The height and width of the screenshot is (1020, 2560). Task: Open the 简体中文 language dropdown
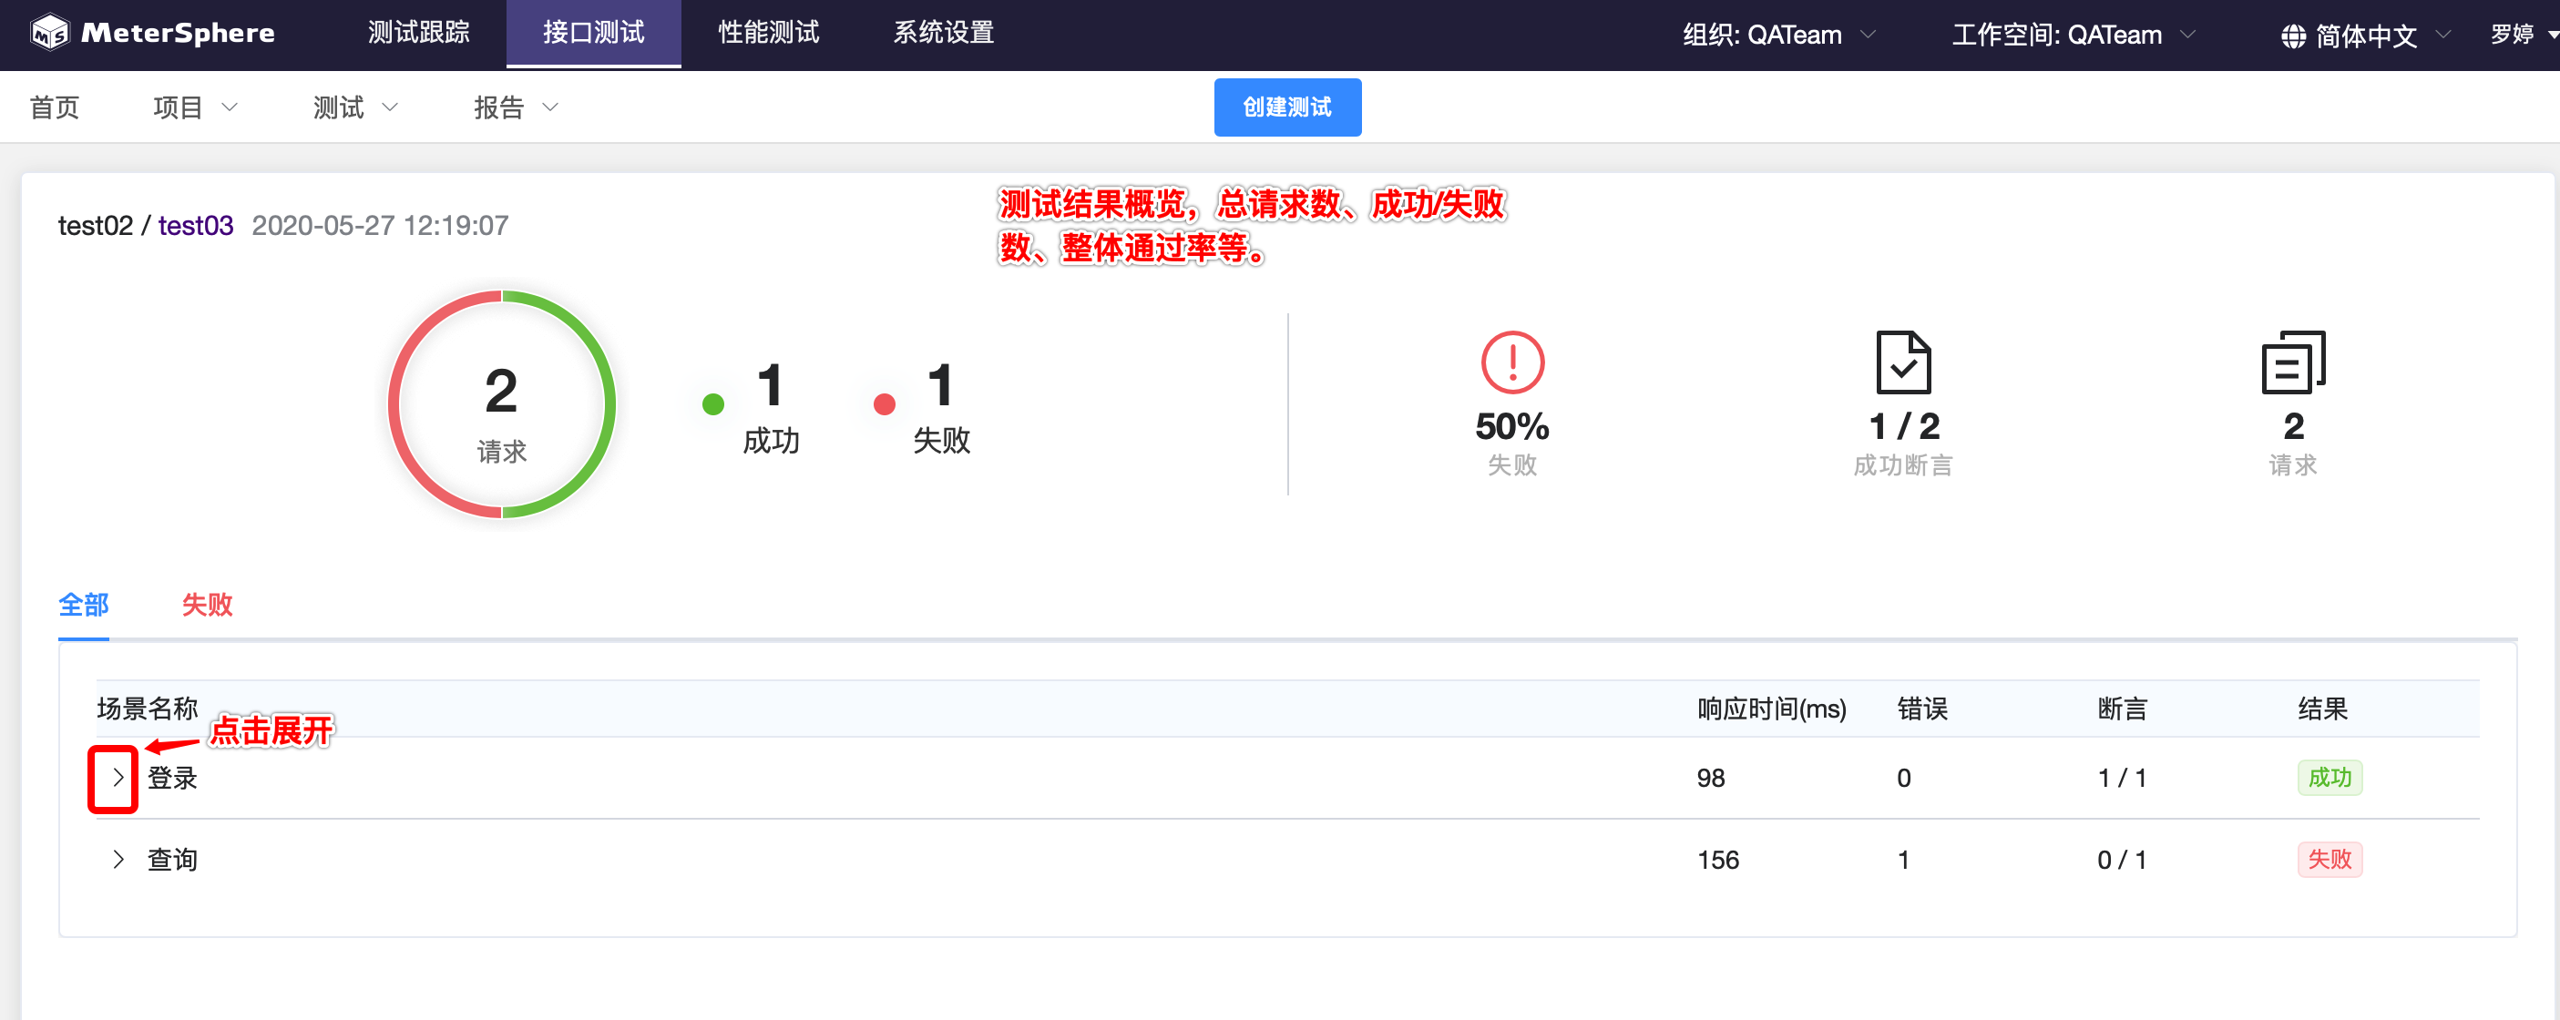pos(2365,36)
